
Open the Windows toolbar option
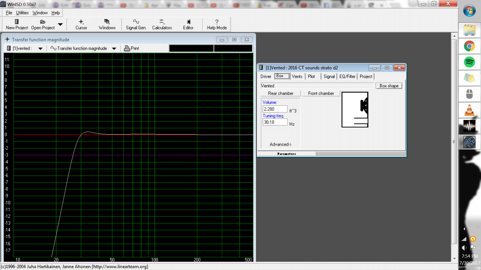pyautogui.click(x=107, y=24)
